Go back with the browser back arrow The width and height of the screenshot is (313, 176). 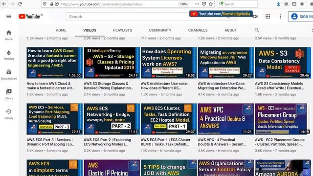(4, 4)
